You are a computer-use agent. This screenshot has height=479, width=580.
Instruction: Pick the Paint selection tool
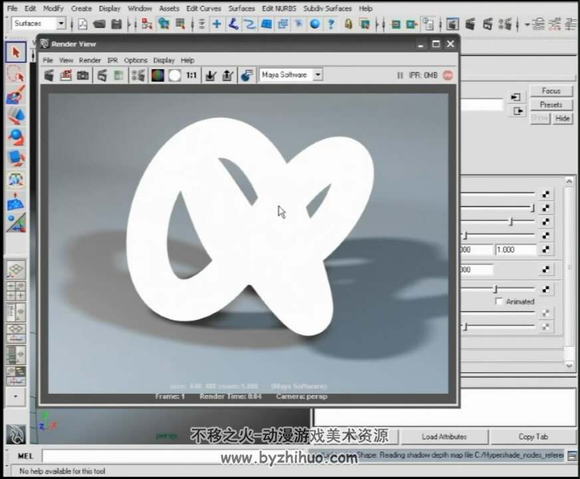click(15, 94)
